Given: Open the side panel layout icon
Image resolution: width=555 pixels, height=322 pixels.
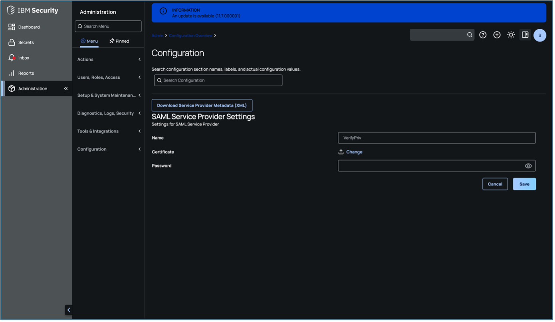Looking at the screenshot, I should coord(525,35).
